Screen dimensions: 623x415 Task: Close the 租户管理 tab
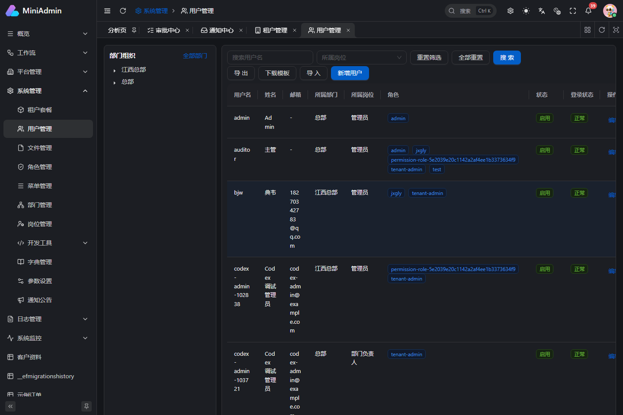click(x=295, y=30)
